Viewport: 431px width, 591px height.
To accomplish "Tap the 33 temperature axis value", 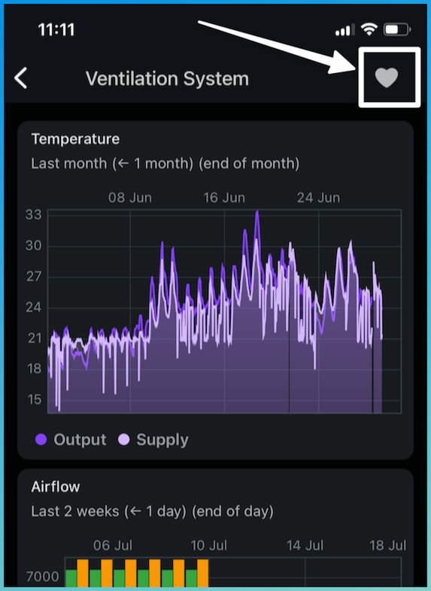I will (x=34, y=215).
